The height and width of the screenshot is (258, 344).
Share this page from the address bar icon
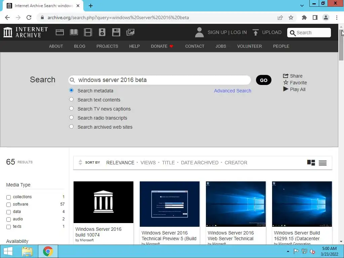280,17
